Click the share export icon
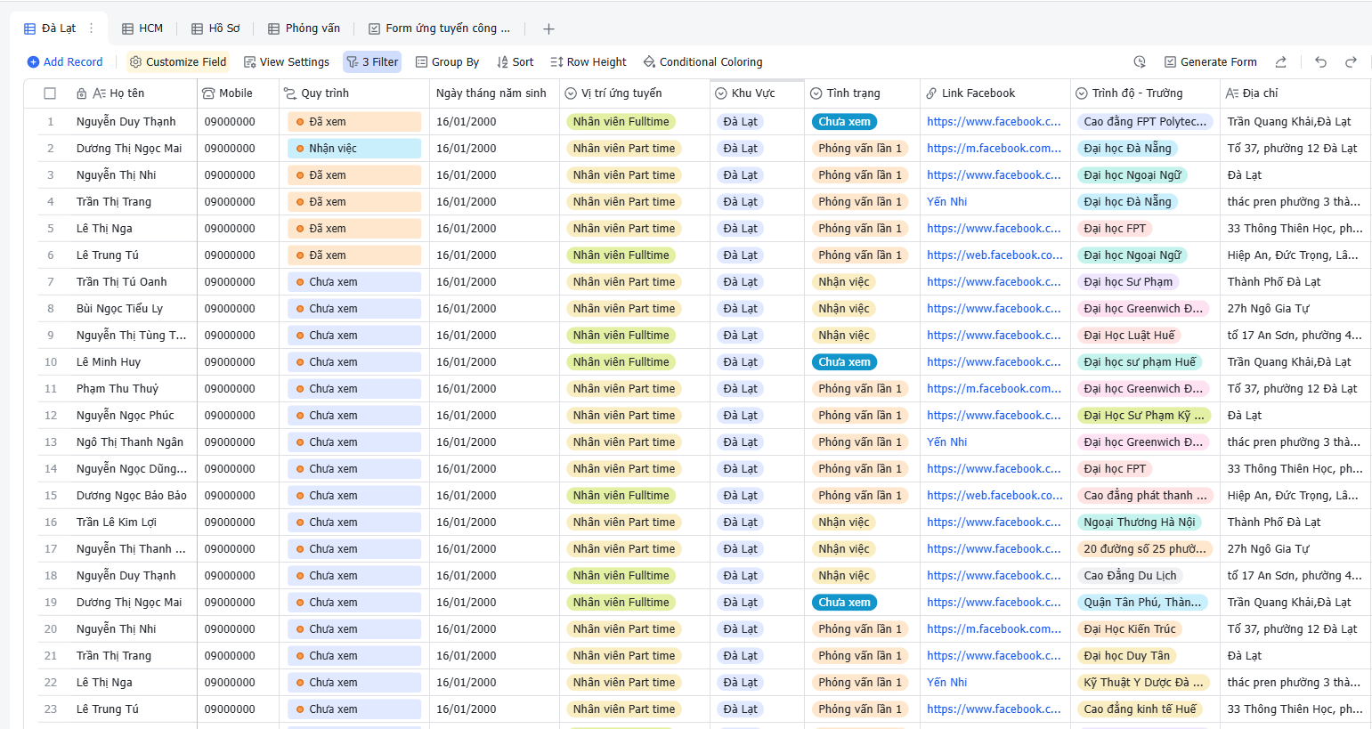 tap(1280, 62)
